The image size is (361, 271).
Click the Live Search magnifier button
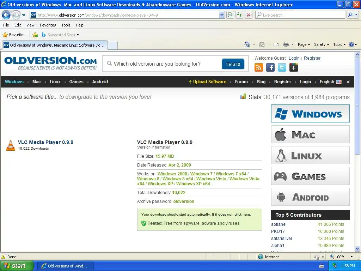point(350,15)
